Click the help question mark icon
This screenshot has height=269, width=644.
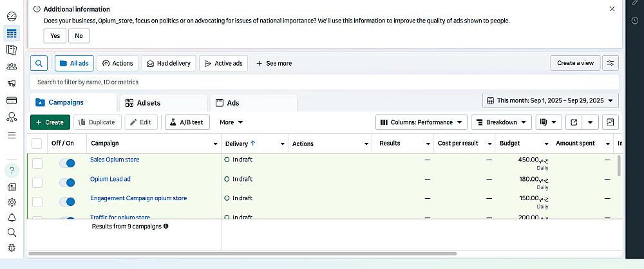(12, 170)
